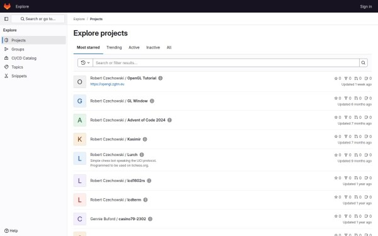Image resolution: width=378 pixels, height=236 pixels.
Task: Switch to the Trending tab
Action: point(114,47)
